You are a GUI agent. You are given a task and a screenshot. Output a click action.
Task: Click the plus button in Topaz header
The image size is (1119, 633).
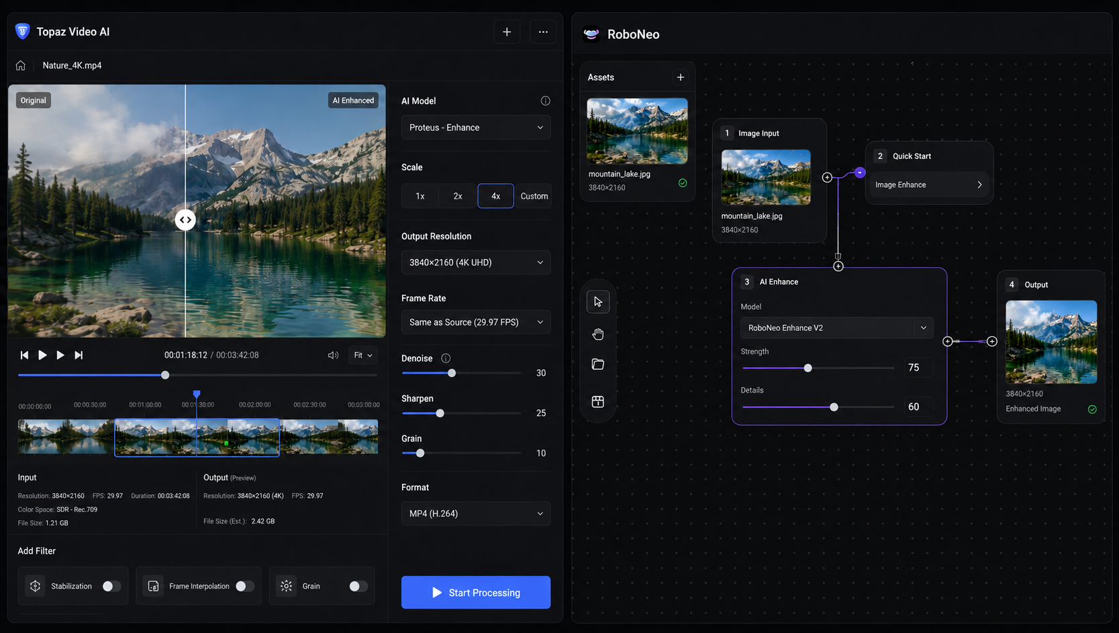[x=507, y=32]
